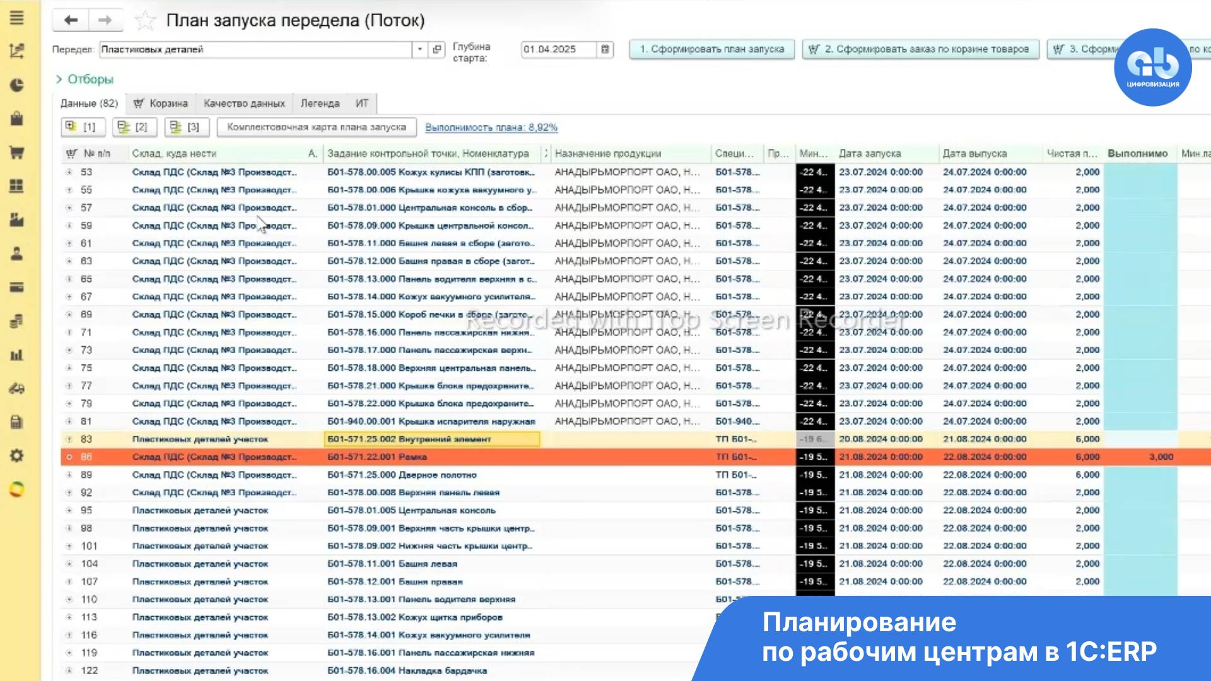Click the back navigation arrow
This screenshot has width=1211, height=681.
[71, 20]
